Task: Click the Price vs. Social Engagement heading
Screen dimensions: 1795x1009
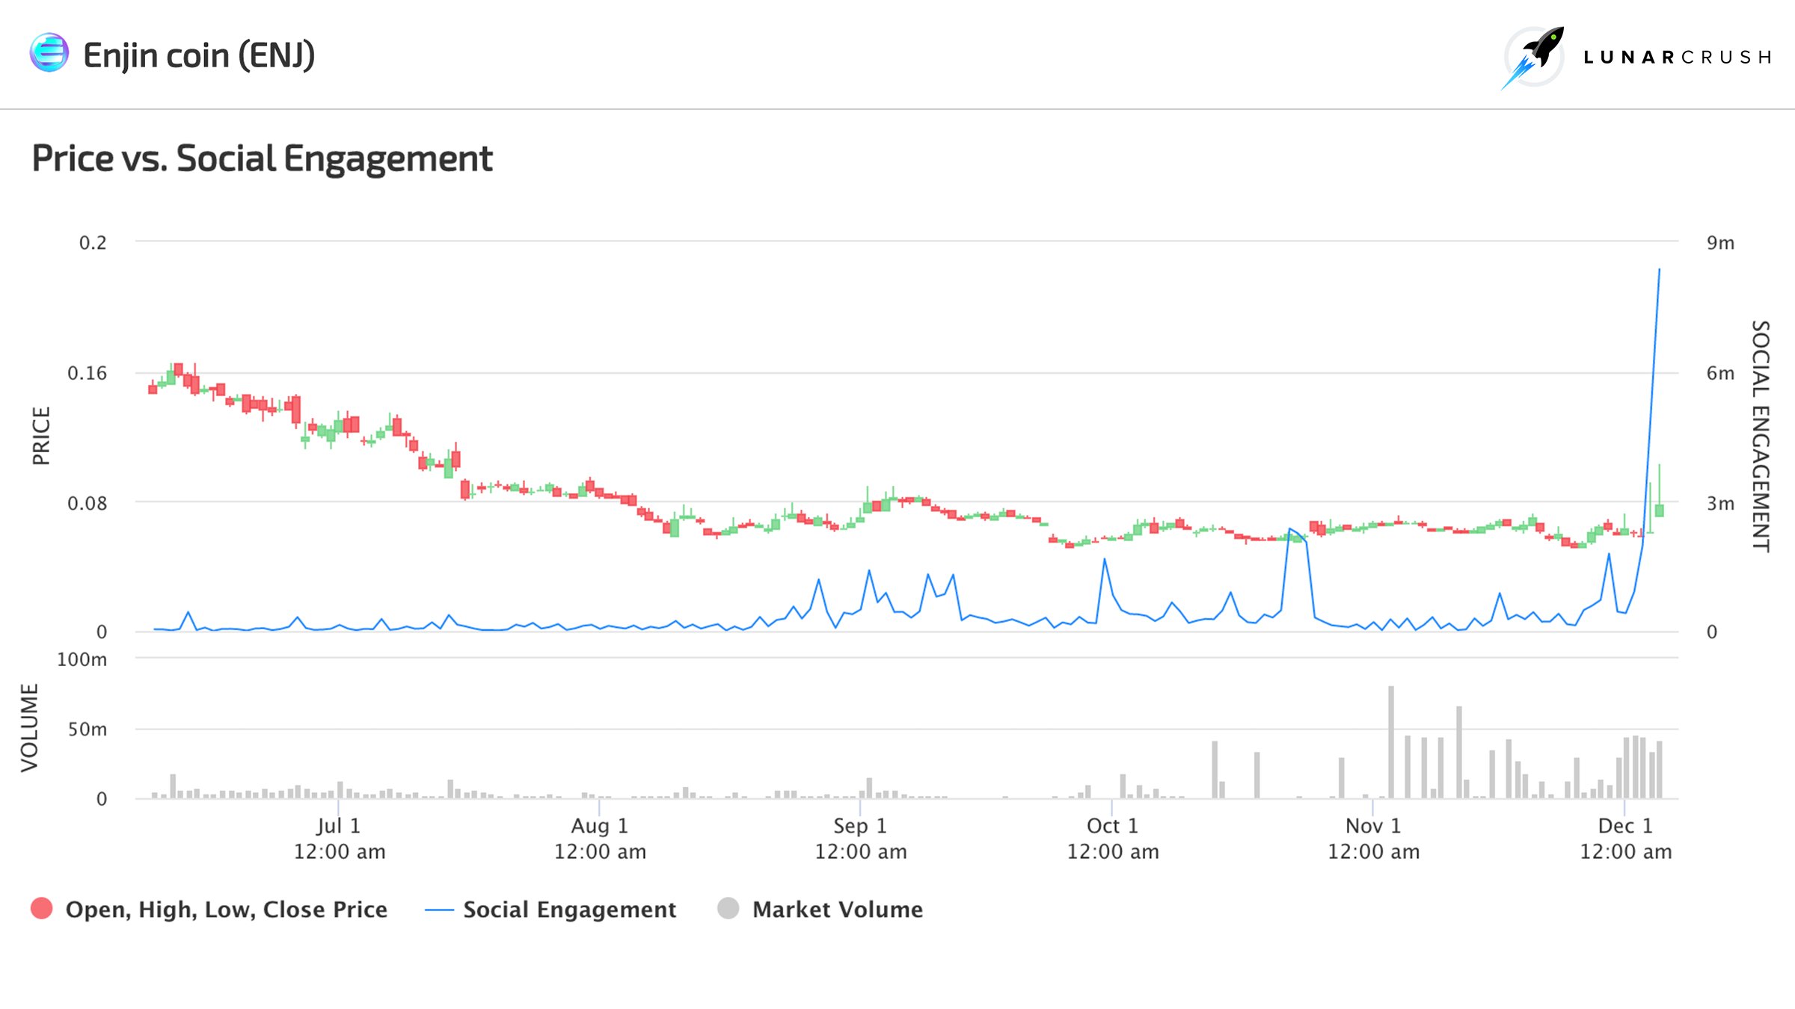Action: (262, 158)
